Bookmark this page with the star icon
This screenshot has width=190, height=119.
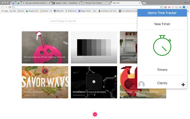[161, 7]
